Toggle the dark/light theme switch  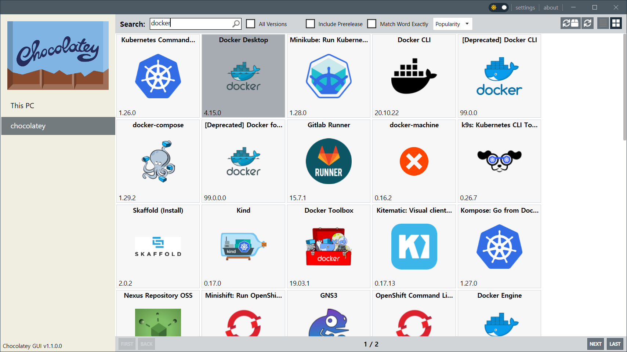point(499,7)
